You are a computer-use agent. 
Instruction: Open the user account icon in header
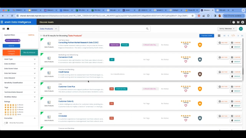pos(243,22)
